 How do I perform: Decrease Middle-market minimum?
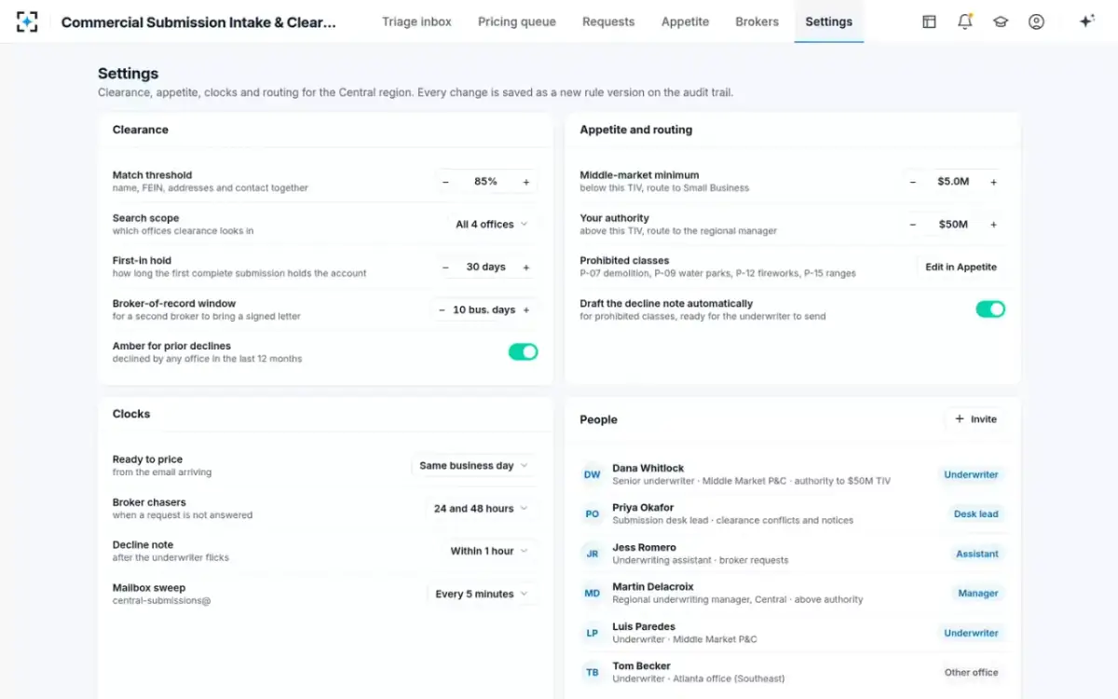click(913, 182)
